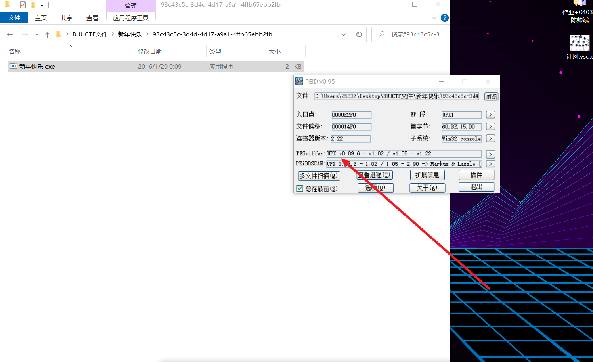
Task: Click the 新年快乐 breadcrumb folder
Action: (130, 34)
